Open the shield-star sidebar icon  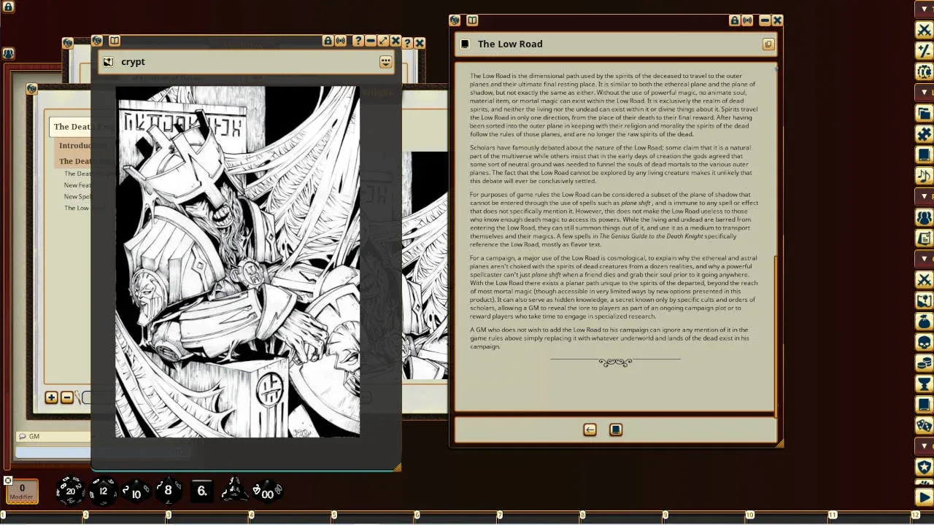tap(924, 467)
